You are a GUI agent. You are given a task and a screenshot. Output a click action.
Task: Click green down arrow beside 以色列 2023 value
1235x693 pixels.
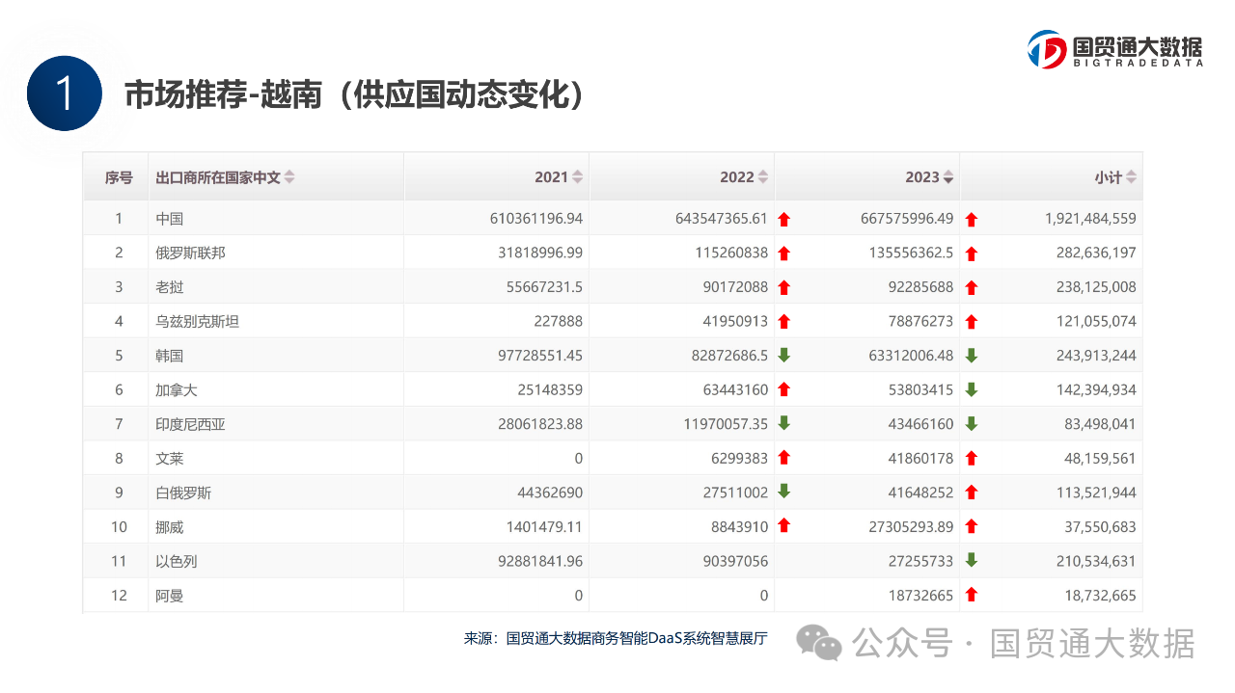tap(972, 560)
